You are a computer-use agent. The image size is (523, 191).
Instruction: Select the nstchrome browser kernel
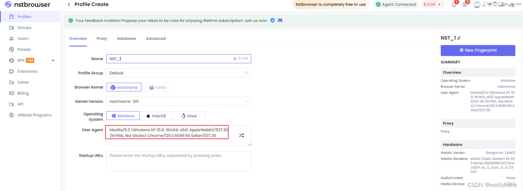(124, 87)
